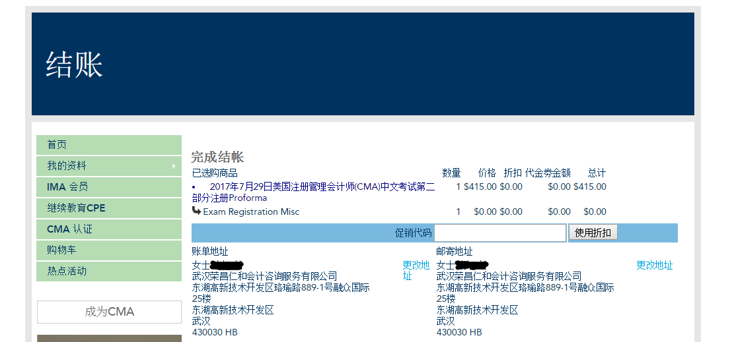Focus the 促销代码 promo code field
The image size is (732, 342).
500,233
